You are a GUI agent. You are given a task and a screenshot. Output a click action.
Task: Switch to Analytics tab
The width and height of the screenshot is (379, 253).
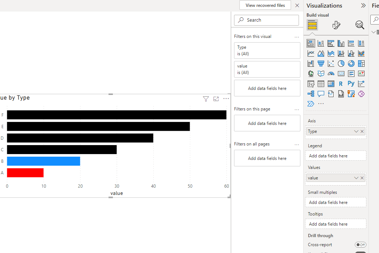[x=360, y=25]
